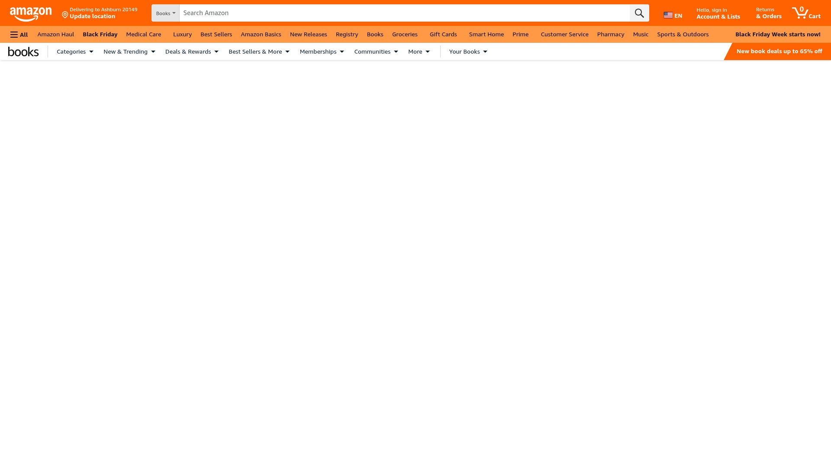831x467 pixels.
Task: Open Amazon Haul
Action: point(56,34)
